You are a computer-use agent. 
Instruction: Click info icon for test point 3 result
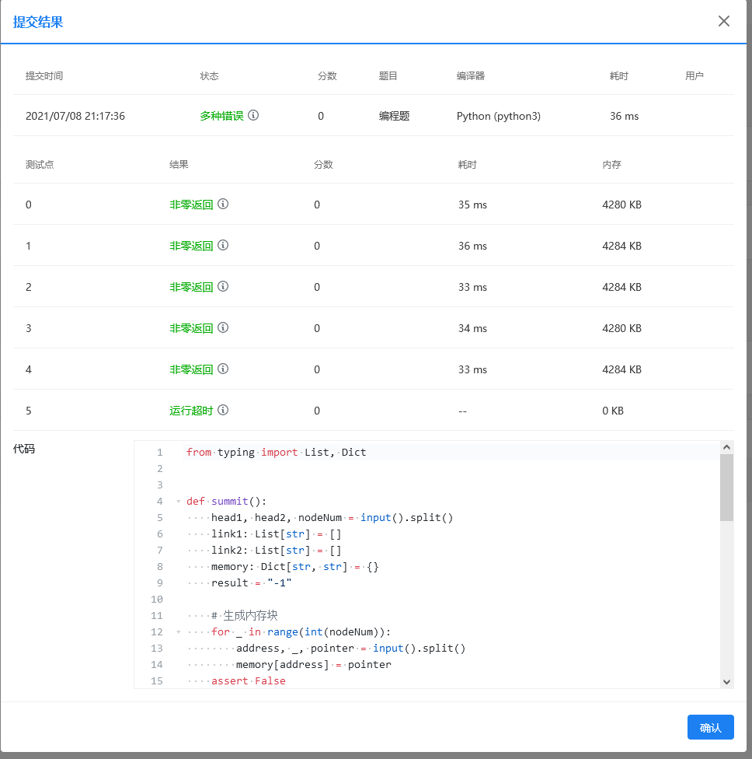point(223,327)
